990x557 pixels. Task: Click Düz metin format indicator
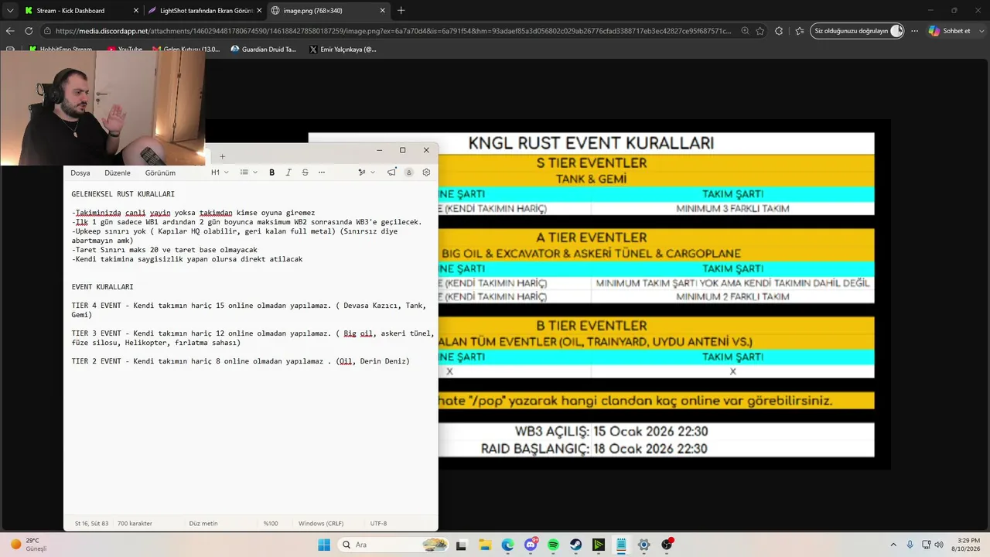click(x=203, y=524)
